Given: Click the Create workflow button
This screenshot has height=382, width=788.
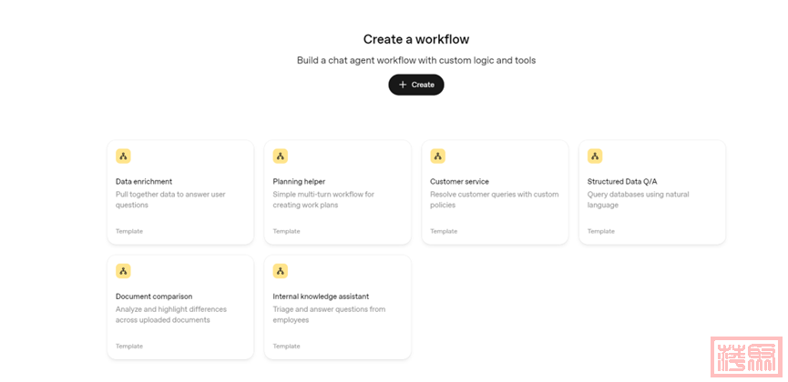Looking at the screenshot, I should (x=416, y=85).
